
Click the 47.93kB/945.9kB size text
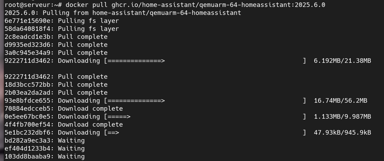342,133
